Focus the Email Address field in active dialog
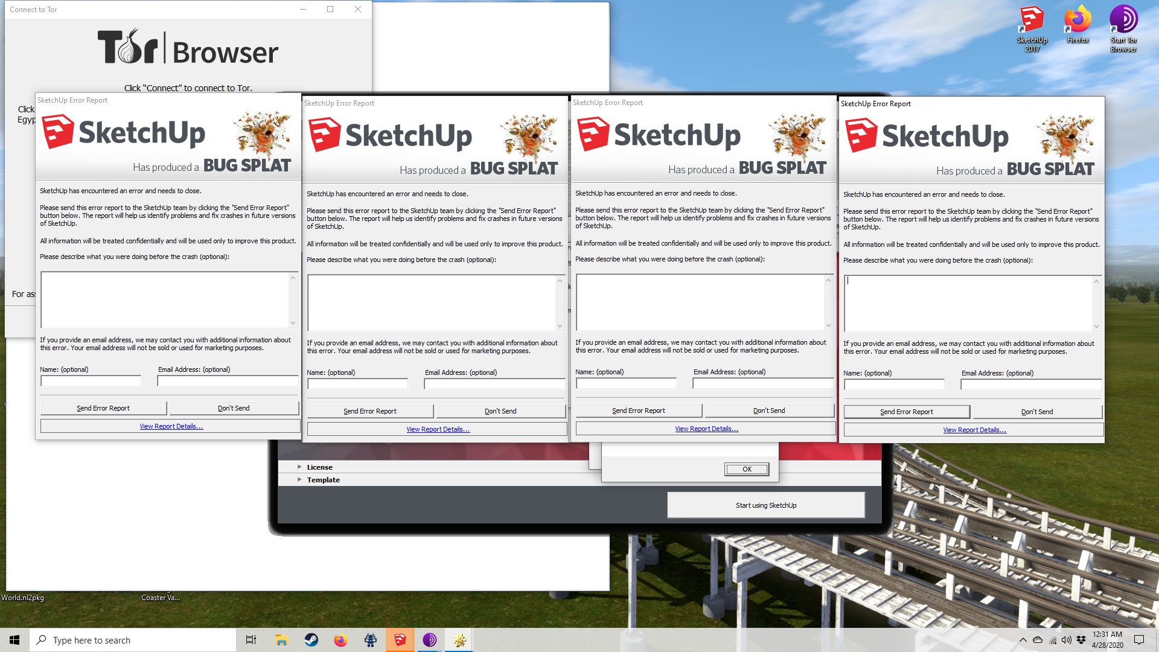 tap(1030, 385)
